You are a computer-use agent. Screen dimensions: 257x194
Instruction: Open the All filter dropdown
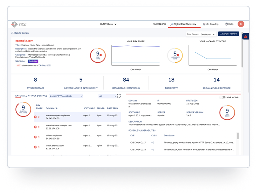[107, 96]
